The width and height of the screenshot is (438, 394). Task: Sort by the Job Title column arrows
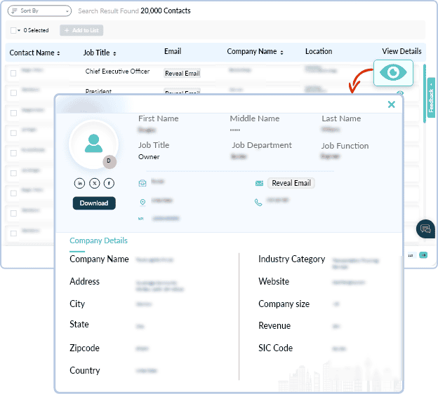(114, 53)
